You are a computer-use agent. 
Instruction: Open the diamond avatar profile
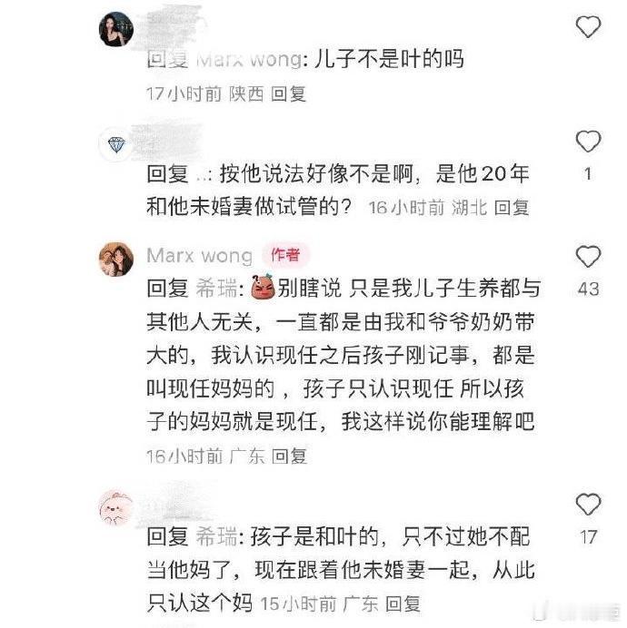[x=116, y=144]
